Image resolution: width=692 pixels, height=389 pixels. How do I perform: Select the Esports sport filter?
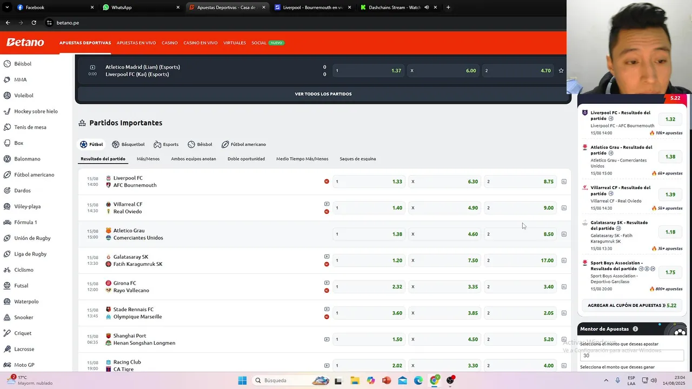(166, 144)
